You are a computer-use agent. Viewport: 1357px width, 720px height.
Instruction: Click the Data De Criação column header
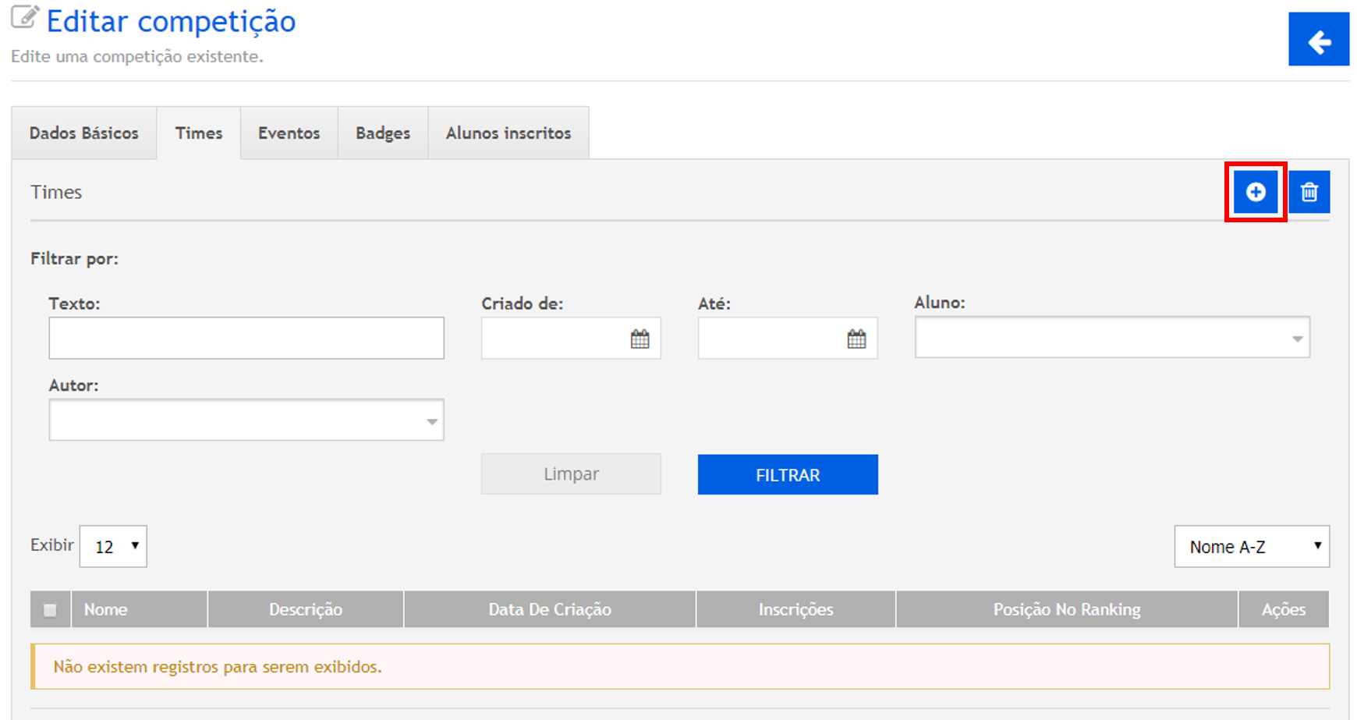pos(549,610)
